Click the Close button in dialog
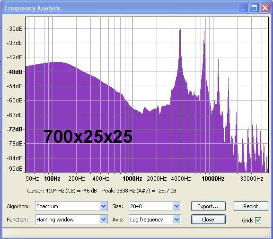 208,220
